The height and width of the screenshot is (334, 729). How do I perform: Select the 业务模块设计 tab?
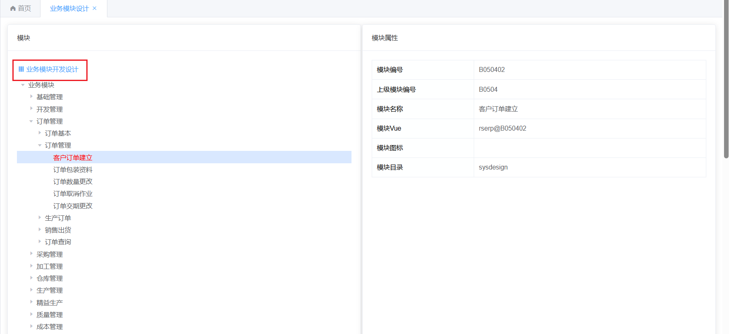point(69,9)
